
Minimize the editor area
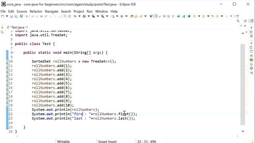241,25
